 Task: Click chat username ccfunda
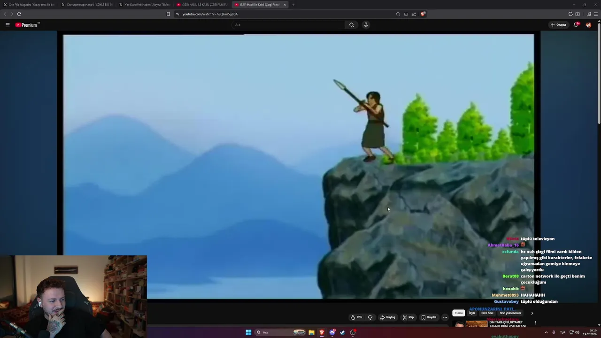click(510, 252)
